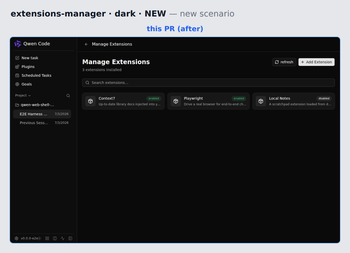Click the enabled badge on Playwright
Image resolution: width=350 pixels, height=253 pixels.
[x=239, y=99]
